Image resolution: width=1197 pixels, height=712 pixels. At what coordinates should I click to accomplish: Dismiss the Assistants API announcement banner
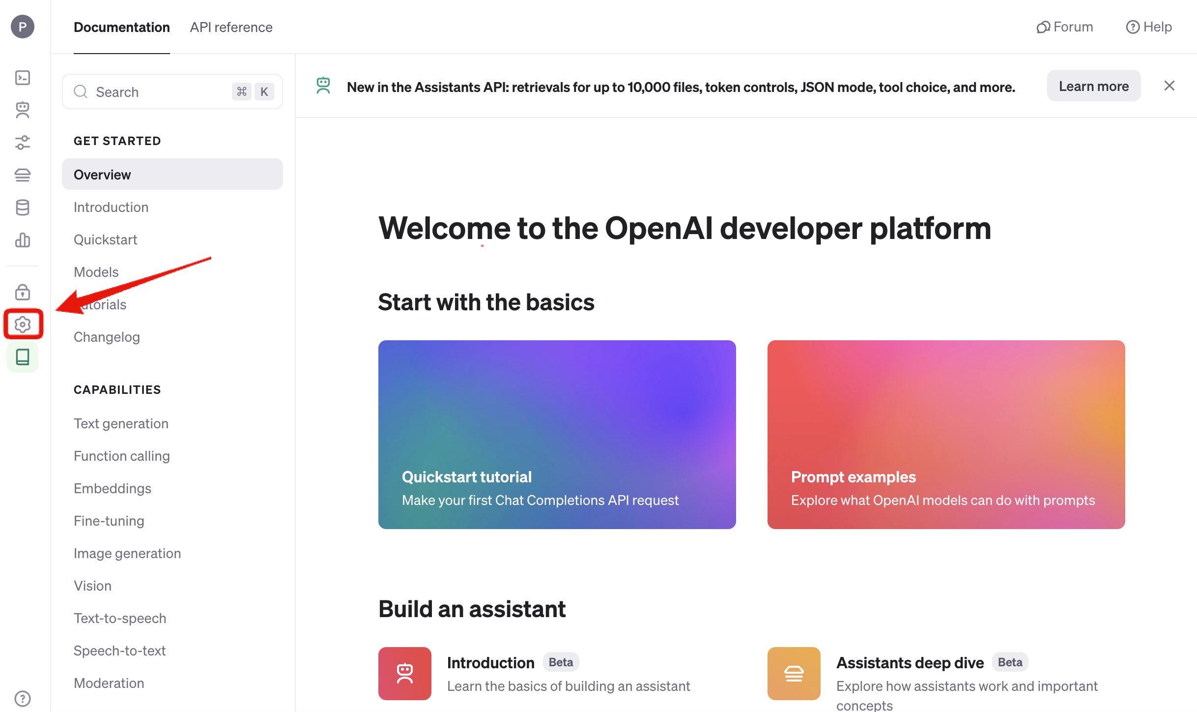pyautogui.click(x=1169, y=86)
